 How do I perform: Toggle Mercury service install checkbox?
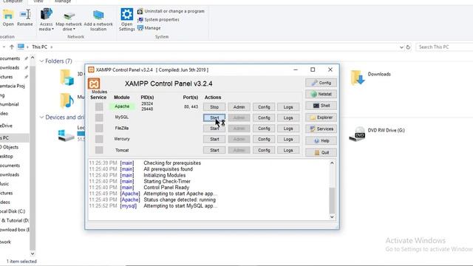[x=99, y=139]
